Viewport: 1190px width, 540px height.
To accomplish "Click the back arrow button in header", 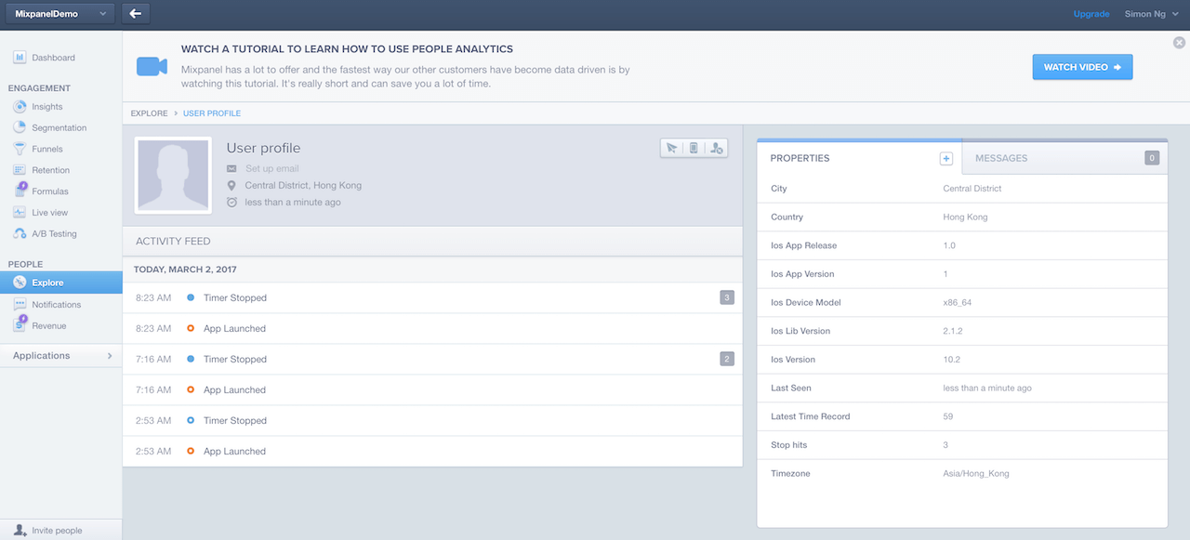I will [136, 14].
